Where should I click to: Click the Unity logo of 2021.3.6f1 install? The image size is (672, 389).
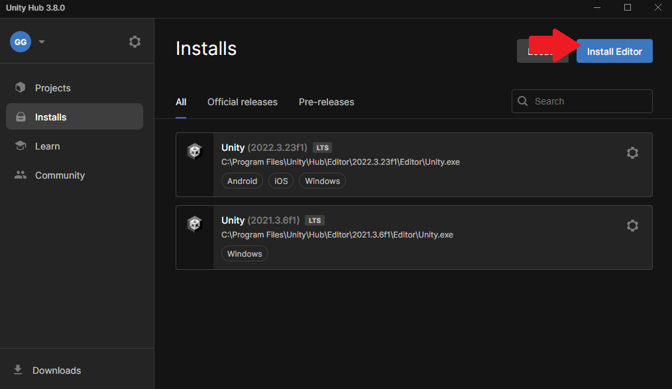click(195, 224)
